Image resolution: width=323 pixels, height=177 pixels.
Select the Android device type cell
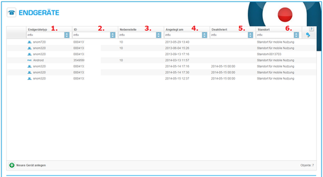(x=38, y=60)
